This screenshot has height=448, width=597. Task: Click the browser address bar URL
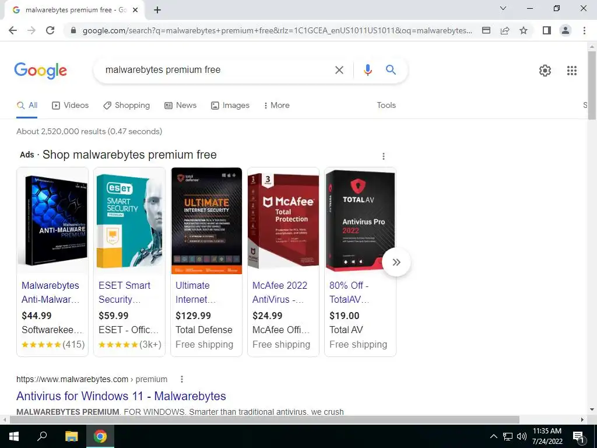(x=277, y=30)
